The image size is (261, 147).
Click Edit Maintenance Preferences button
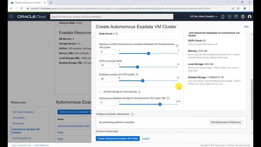coord(226,122)
